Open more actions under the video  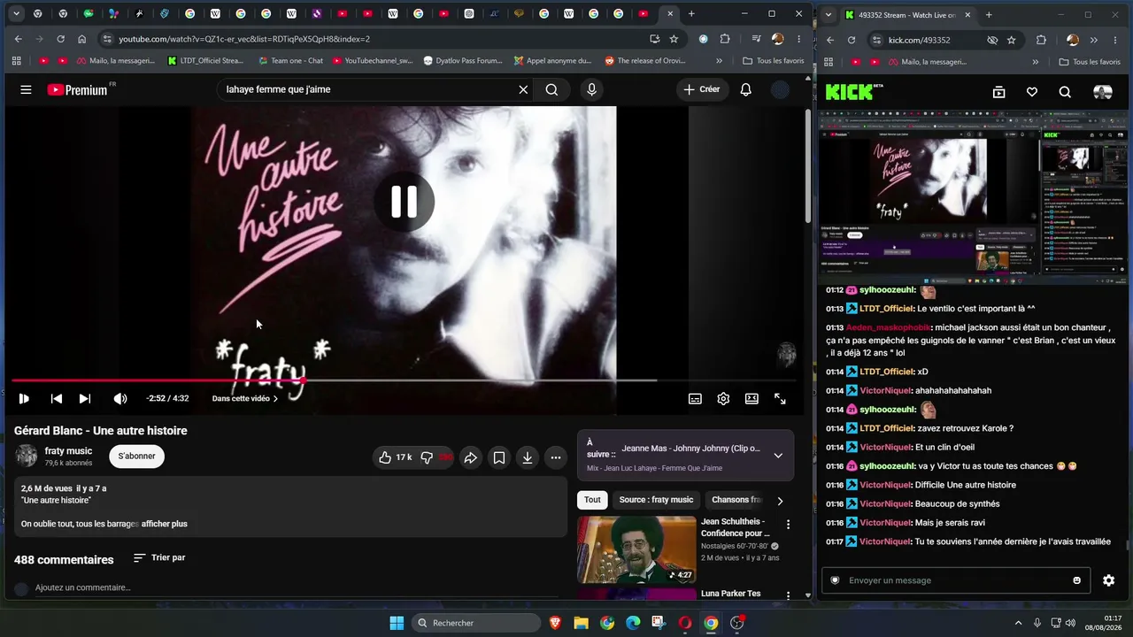pyautogui.click(x=556, y=457)
